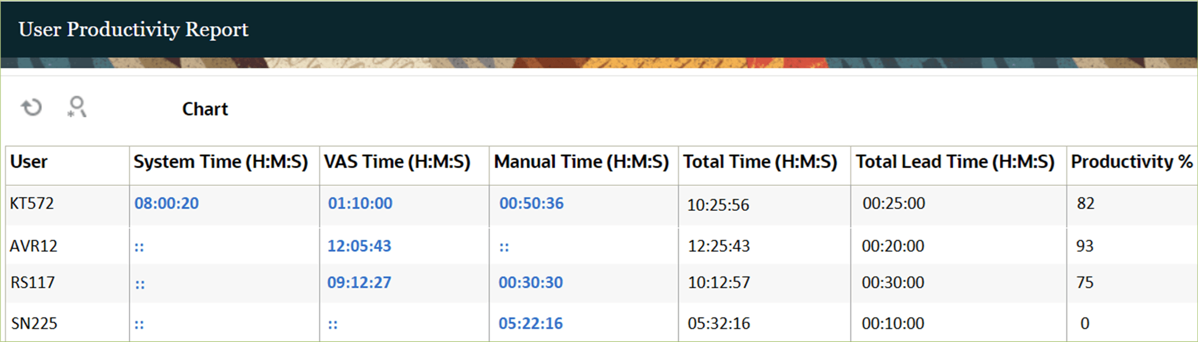Viewport: 1198px width, 342px height.
Task: Click RS117's empty System Time placeholder
Action: click(x=139, y=282)
